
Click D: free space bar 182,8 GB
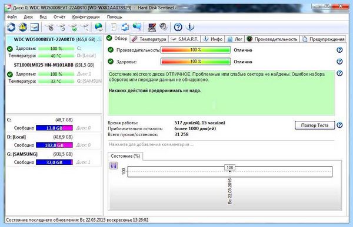coord(54,145)
